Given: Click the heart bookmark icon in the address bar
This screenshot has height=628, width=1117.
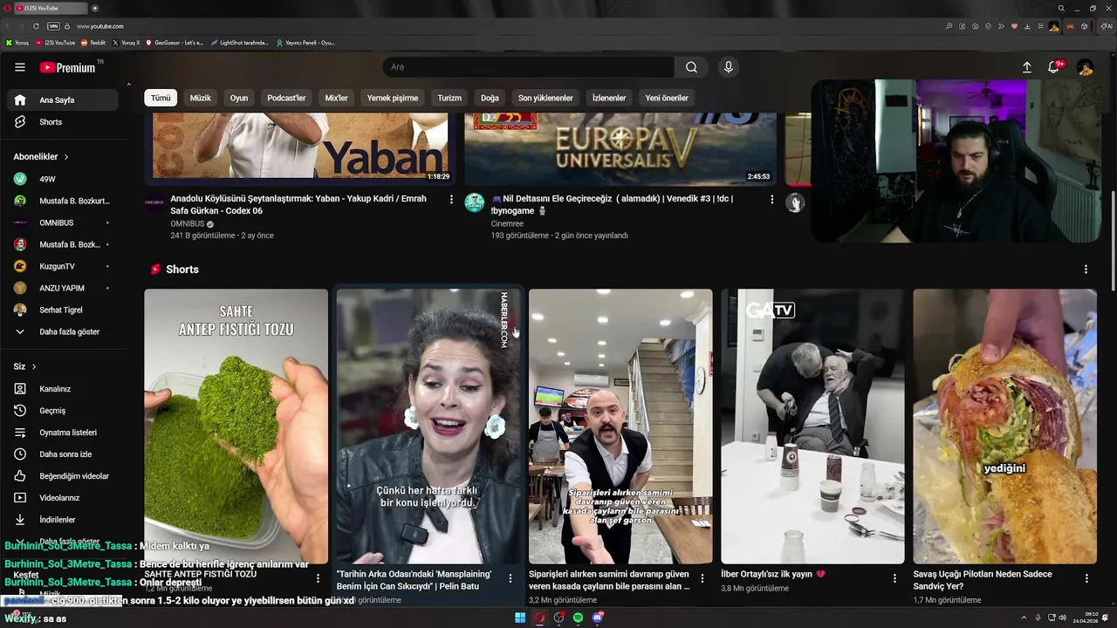Looking at the screenshot, I should point(1014,26).
